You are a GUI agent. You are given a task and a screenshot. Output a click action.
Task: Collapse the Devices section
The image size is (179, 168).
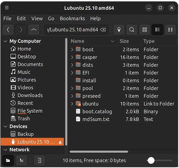coord(5,126)
